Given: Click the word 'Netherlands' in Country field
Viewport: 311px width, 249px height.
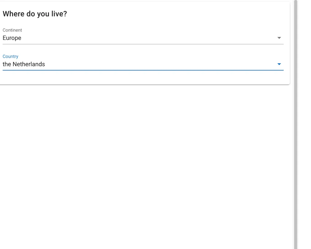Looking at the screenshot, I should pyautogui.click(x=29, y=64).
